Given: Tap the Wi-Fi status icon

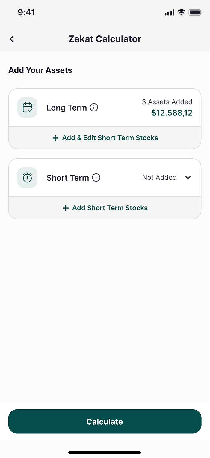Looking at the screenshot, I should (x=181, y=12).
